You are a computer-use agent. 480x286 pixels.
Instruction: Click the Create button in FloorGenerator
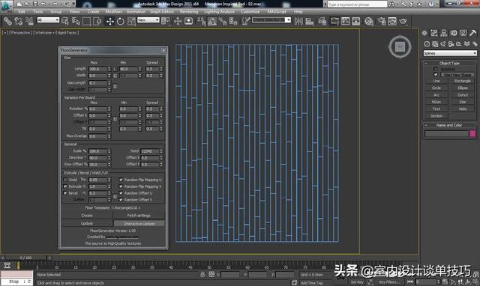(87, 216)
